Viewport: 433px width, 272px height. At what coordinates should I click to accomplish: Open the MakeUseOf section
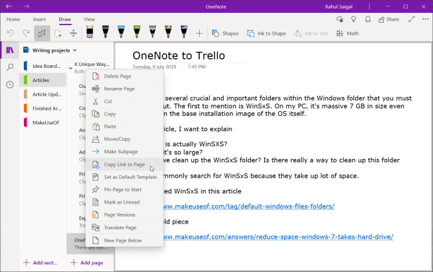43,122
